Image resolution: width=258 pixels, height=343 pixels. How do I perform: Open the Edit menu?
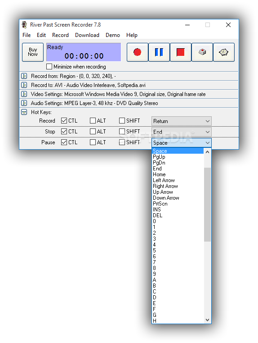pyautogui.click(x=41, y=35)
